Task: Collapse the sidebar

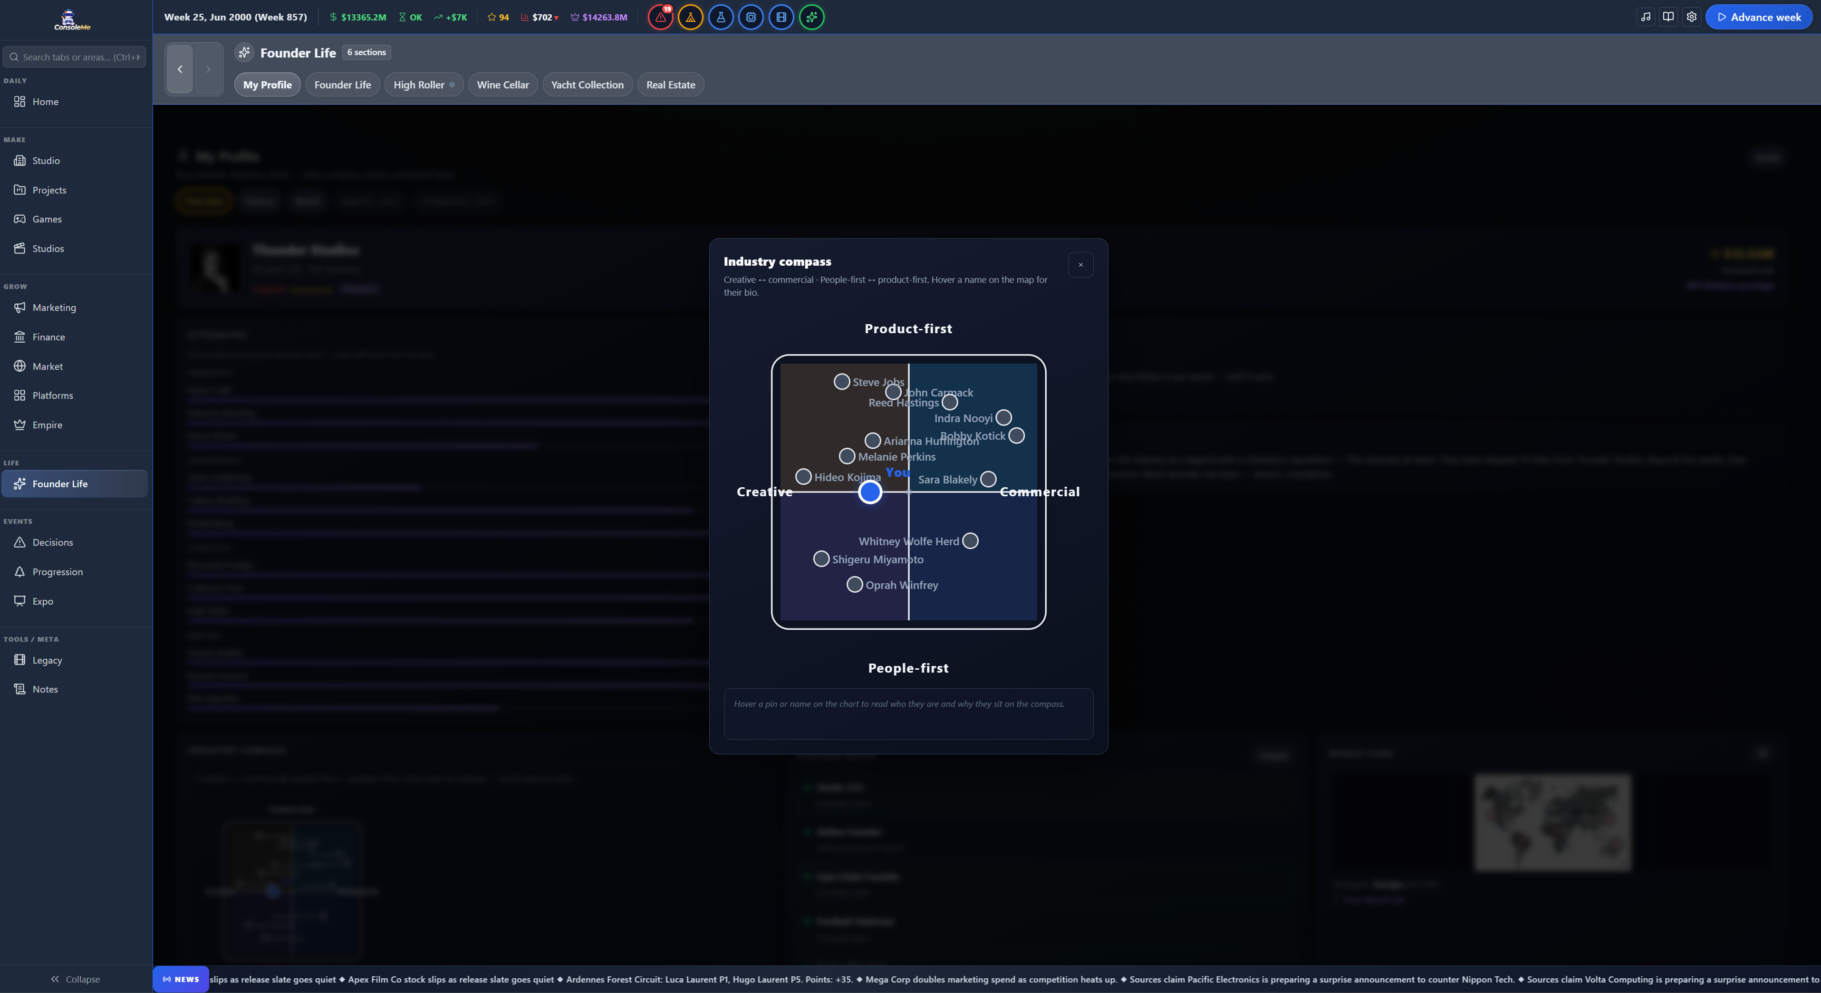Action: 75,979
